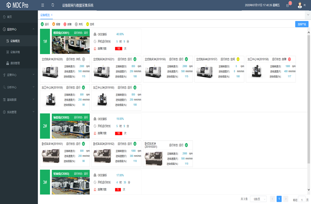The image size is (311, 204).
Task: Click the yellow 空闲 status legend icon
Action: pyautogui.click(x=88, y=24)
